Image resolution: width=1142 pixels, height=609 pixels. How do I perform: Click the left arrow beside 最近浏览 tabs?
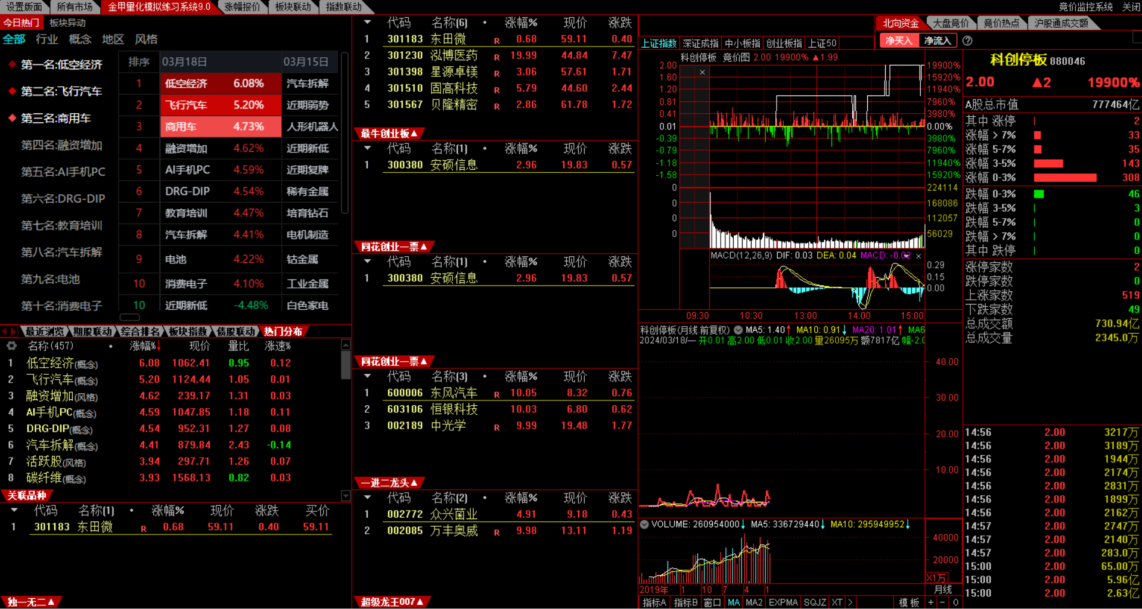tap(4, 331)
